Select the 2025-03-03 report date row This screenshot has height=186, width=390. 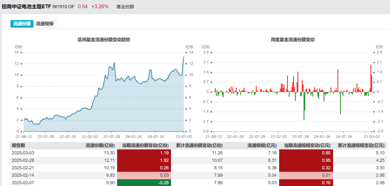(23, 153)
